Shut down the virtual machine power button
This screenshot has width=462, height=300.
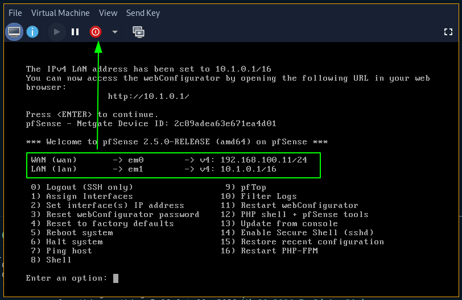coord(96,32)
